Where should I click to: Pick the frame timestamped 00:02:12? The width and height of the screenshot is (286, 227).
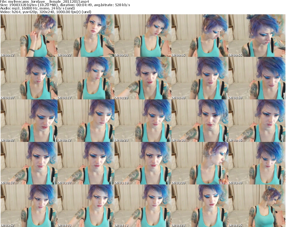86,121
